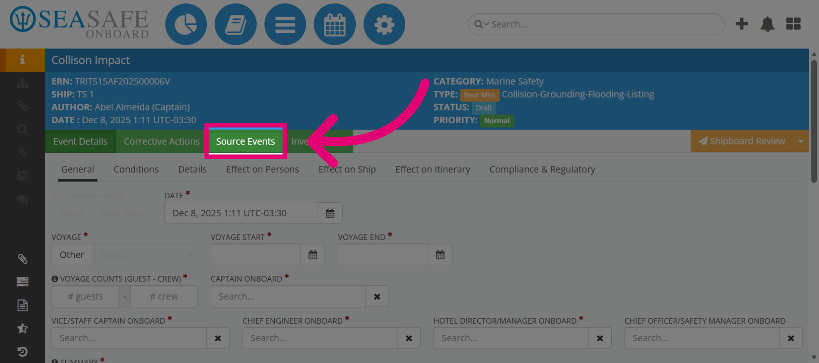
Task: Click the Voyage Counts info icon
Action: pos(55,279)
